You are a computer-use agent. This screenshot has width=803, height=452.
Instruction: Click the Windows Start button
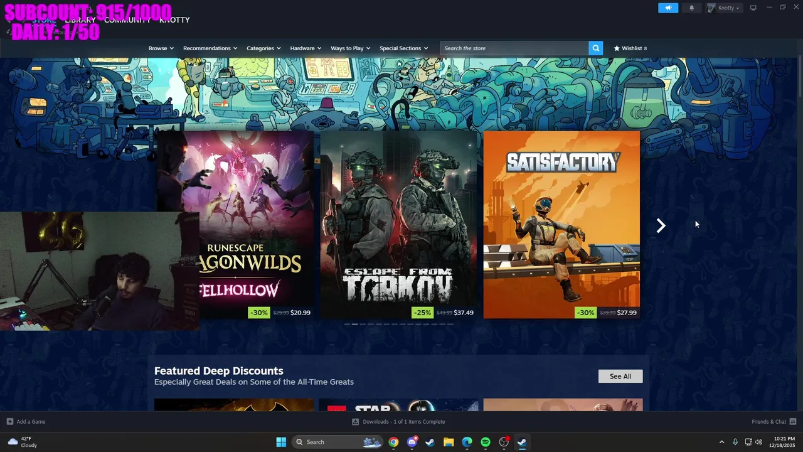pos(281,442)
